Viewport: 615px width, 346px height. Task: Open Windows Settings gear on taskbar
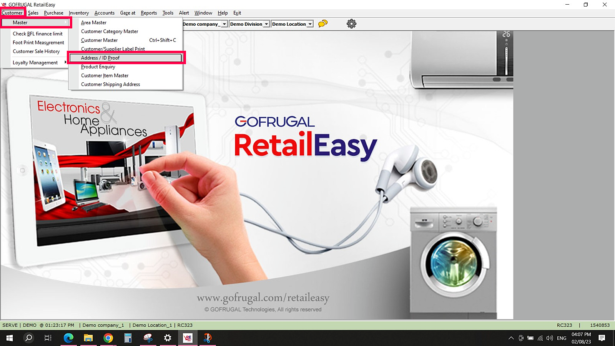point(168,338)
